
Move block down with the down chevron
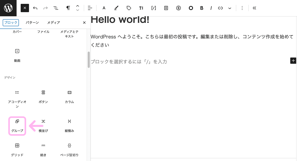point(77,10)
